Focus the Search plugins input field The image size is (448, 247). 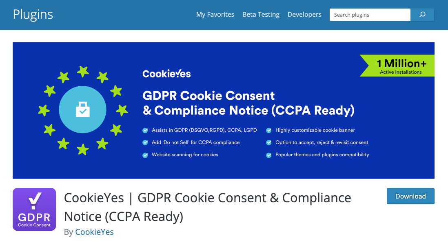click(370, 15)
